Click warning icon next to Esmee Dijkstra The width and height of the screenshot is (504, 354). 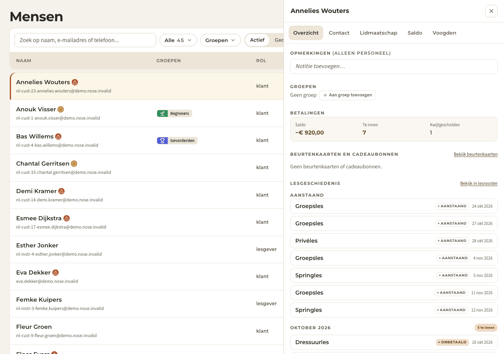pyautogui.click(x=67, y=218)
